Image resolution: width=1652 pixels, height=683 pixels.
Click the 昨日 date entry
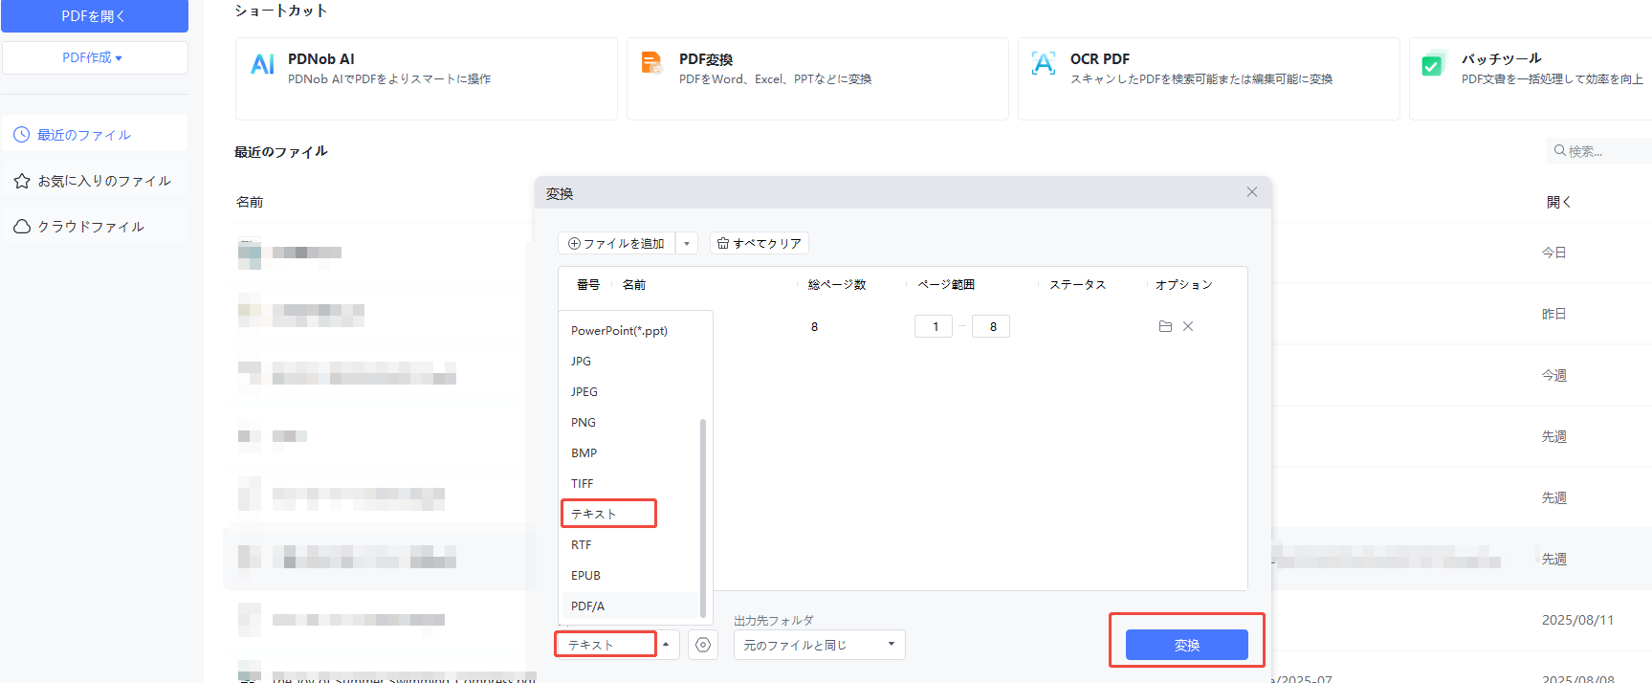pyautogui.click(x=1554, y=314)
